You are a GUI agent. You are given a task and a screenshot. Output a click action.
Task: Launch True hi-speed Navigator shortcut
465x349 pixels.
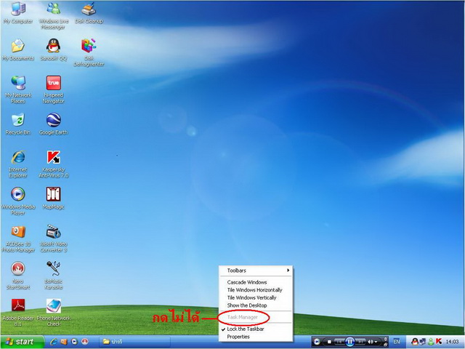coord(53,89)
